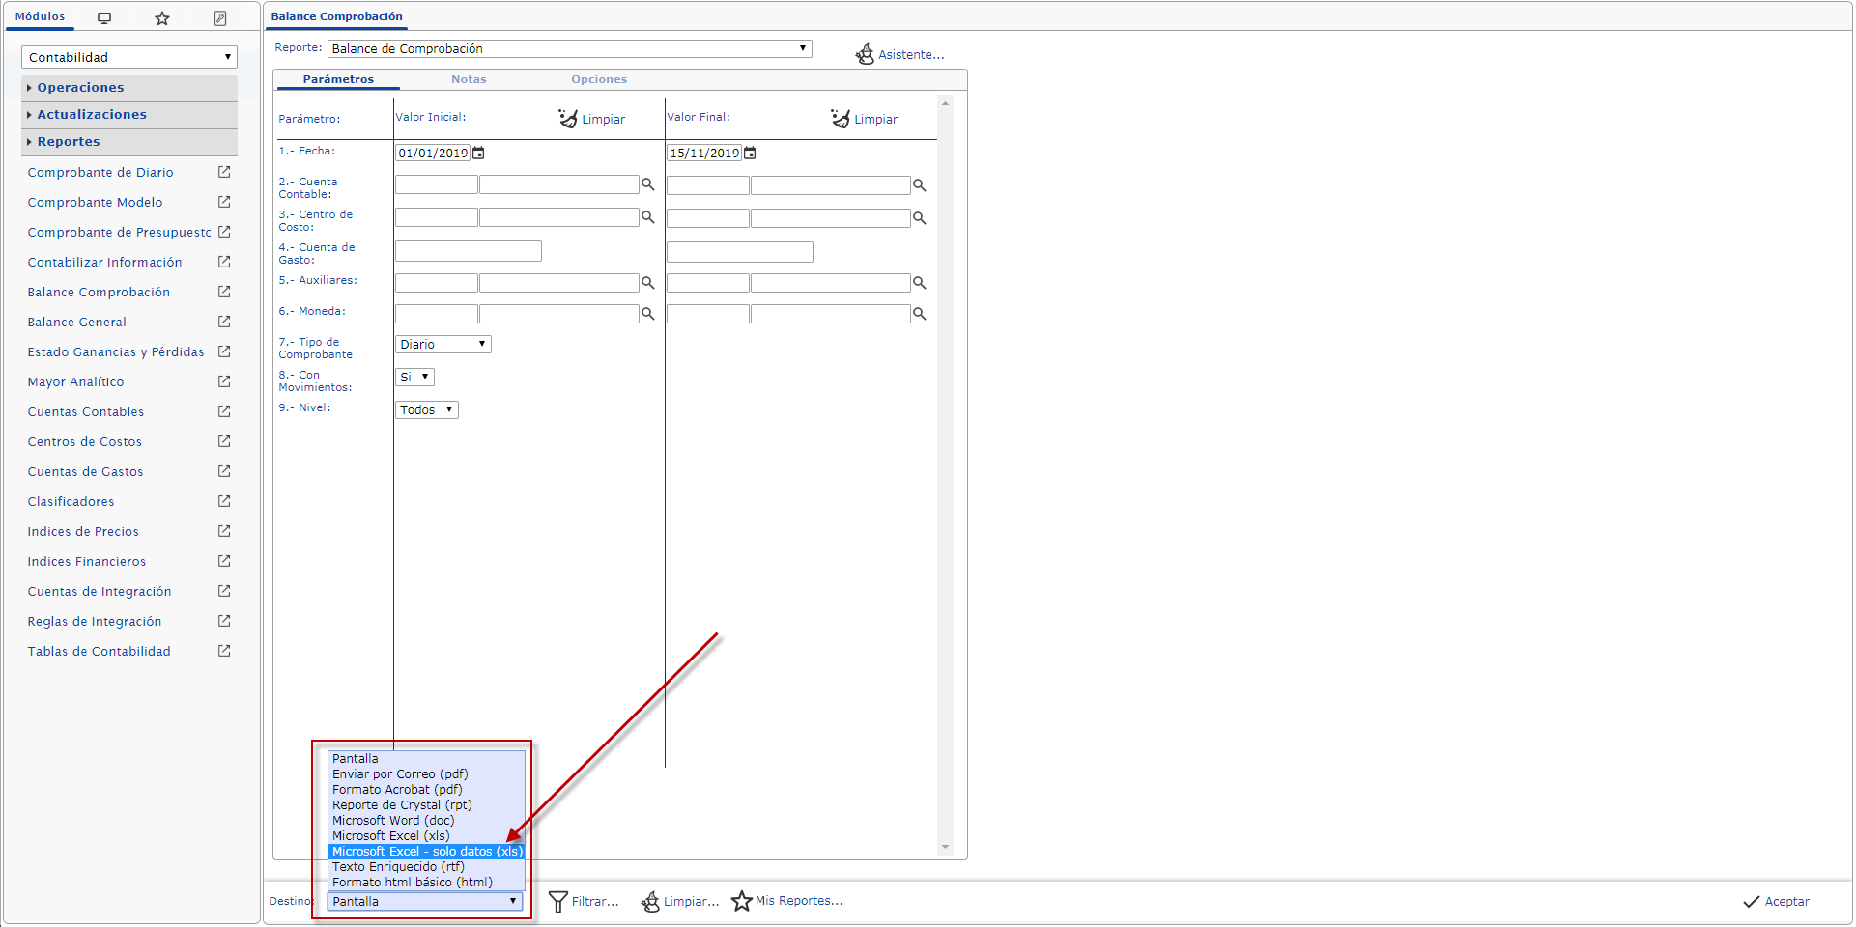This screenshot has height=927, width=1856.
Task: Open Estado Ganancias y Pérdidas popout icon
Action: pos(224,351)
